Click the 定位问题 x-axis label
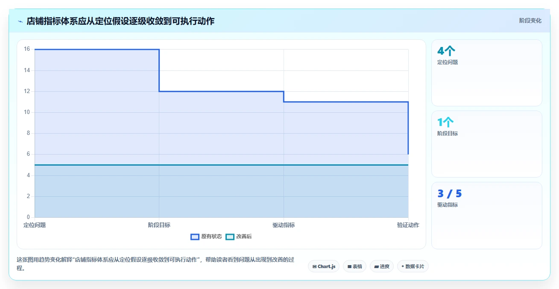Screen dimensions: 559x289 tap(35, 225)
